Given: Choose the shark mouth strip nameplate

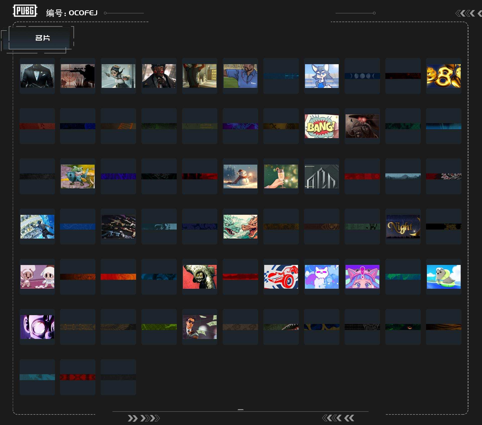Looking at the screenshot, I should pyautogui.click(x=281, y=327).
